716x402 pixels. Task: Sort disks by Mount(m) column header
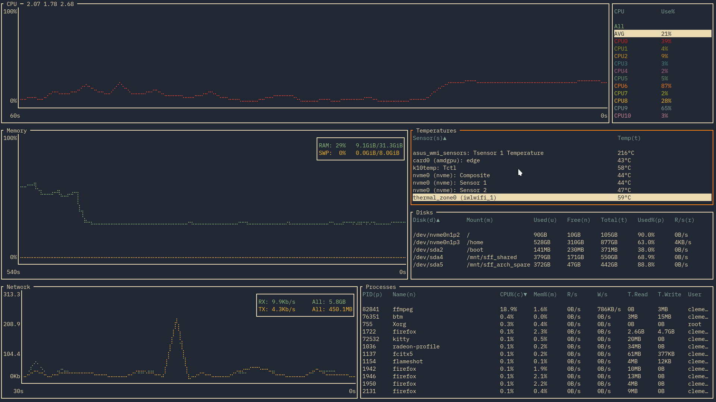click(480, 220)
